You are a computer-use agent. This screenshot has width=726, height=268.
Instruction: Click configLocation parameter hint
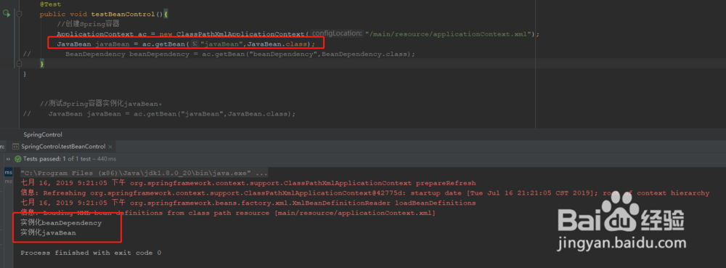click(x=336, y=33)
